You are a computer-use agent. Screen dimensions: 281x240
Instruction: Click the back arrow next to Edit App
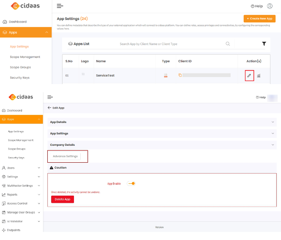tap(49, 108)
